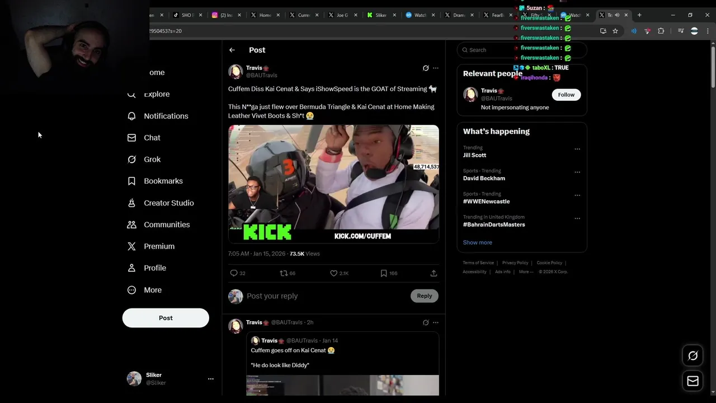Switch to the Joe G browser tab

point(342,15)
